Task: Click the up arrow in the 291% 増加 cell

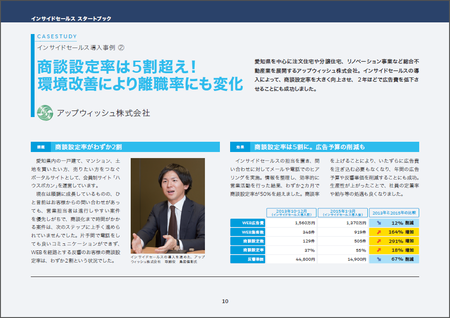Action: click(379, 241)
